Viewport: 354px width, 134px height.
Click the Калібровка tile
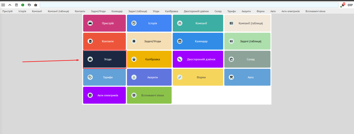pos(149,59)
